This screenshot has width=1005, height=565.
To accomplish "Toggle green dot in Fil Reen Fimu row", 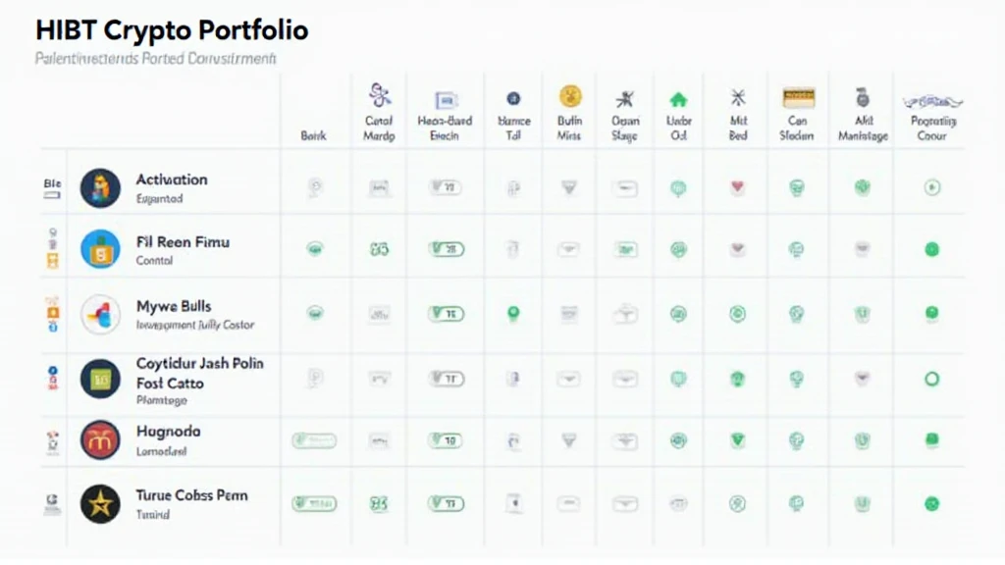I will (x=932, y=250).
